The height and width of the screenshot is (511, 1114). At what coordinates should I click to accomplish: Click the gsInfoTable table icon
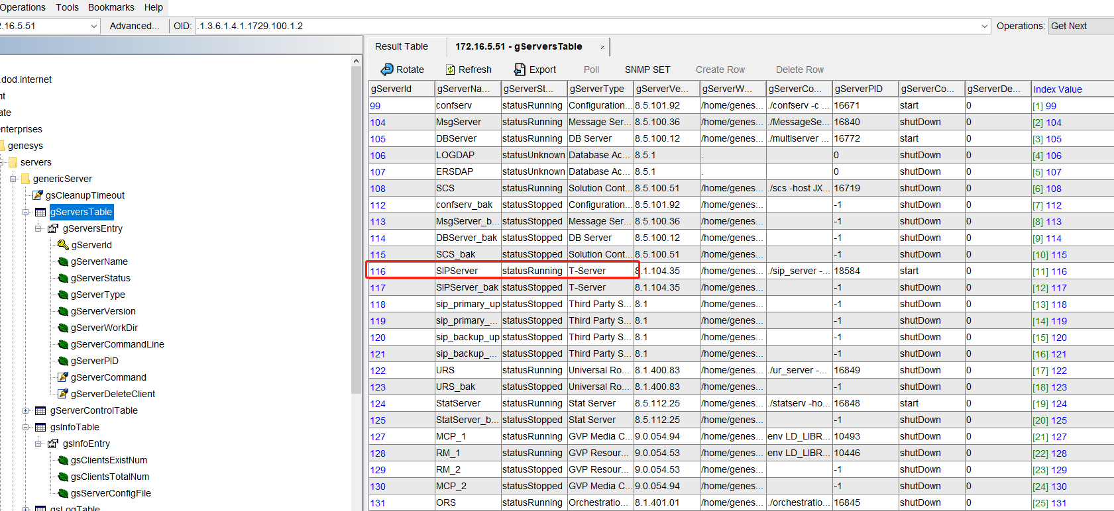point(40,427)
